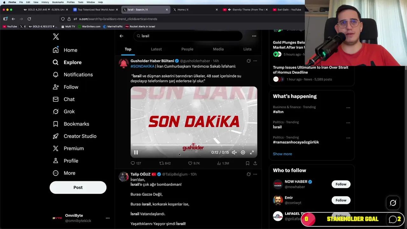Open the floating Grok button
The image size is (407, 229).
393,203
